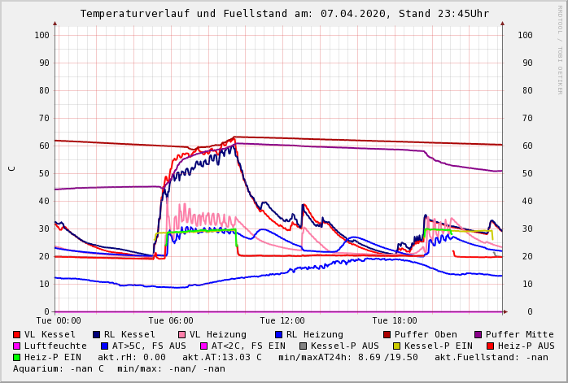Click the Tue 06:00 time axis label

(x=171, y=320)
